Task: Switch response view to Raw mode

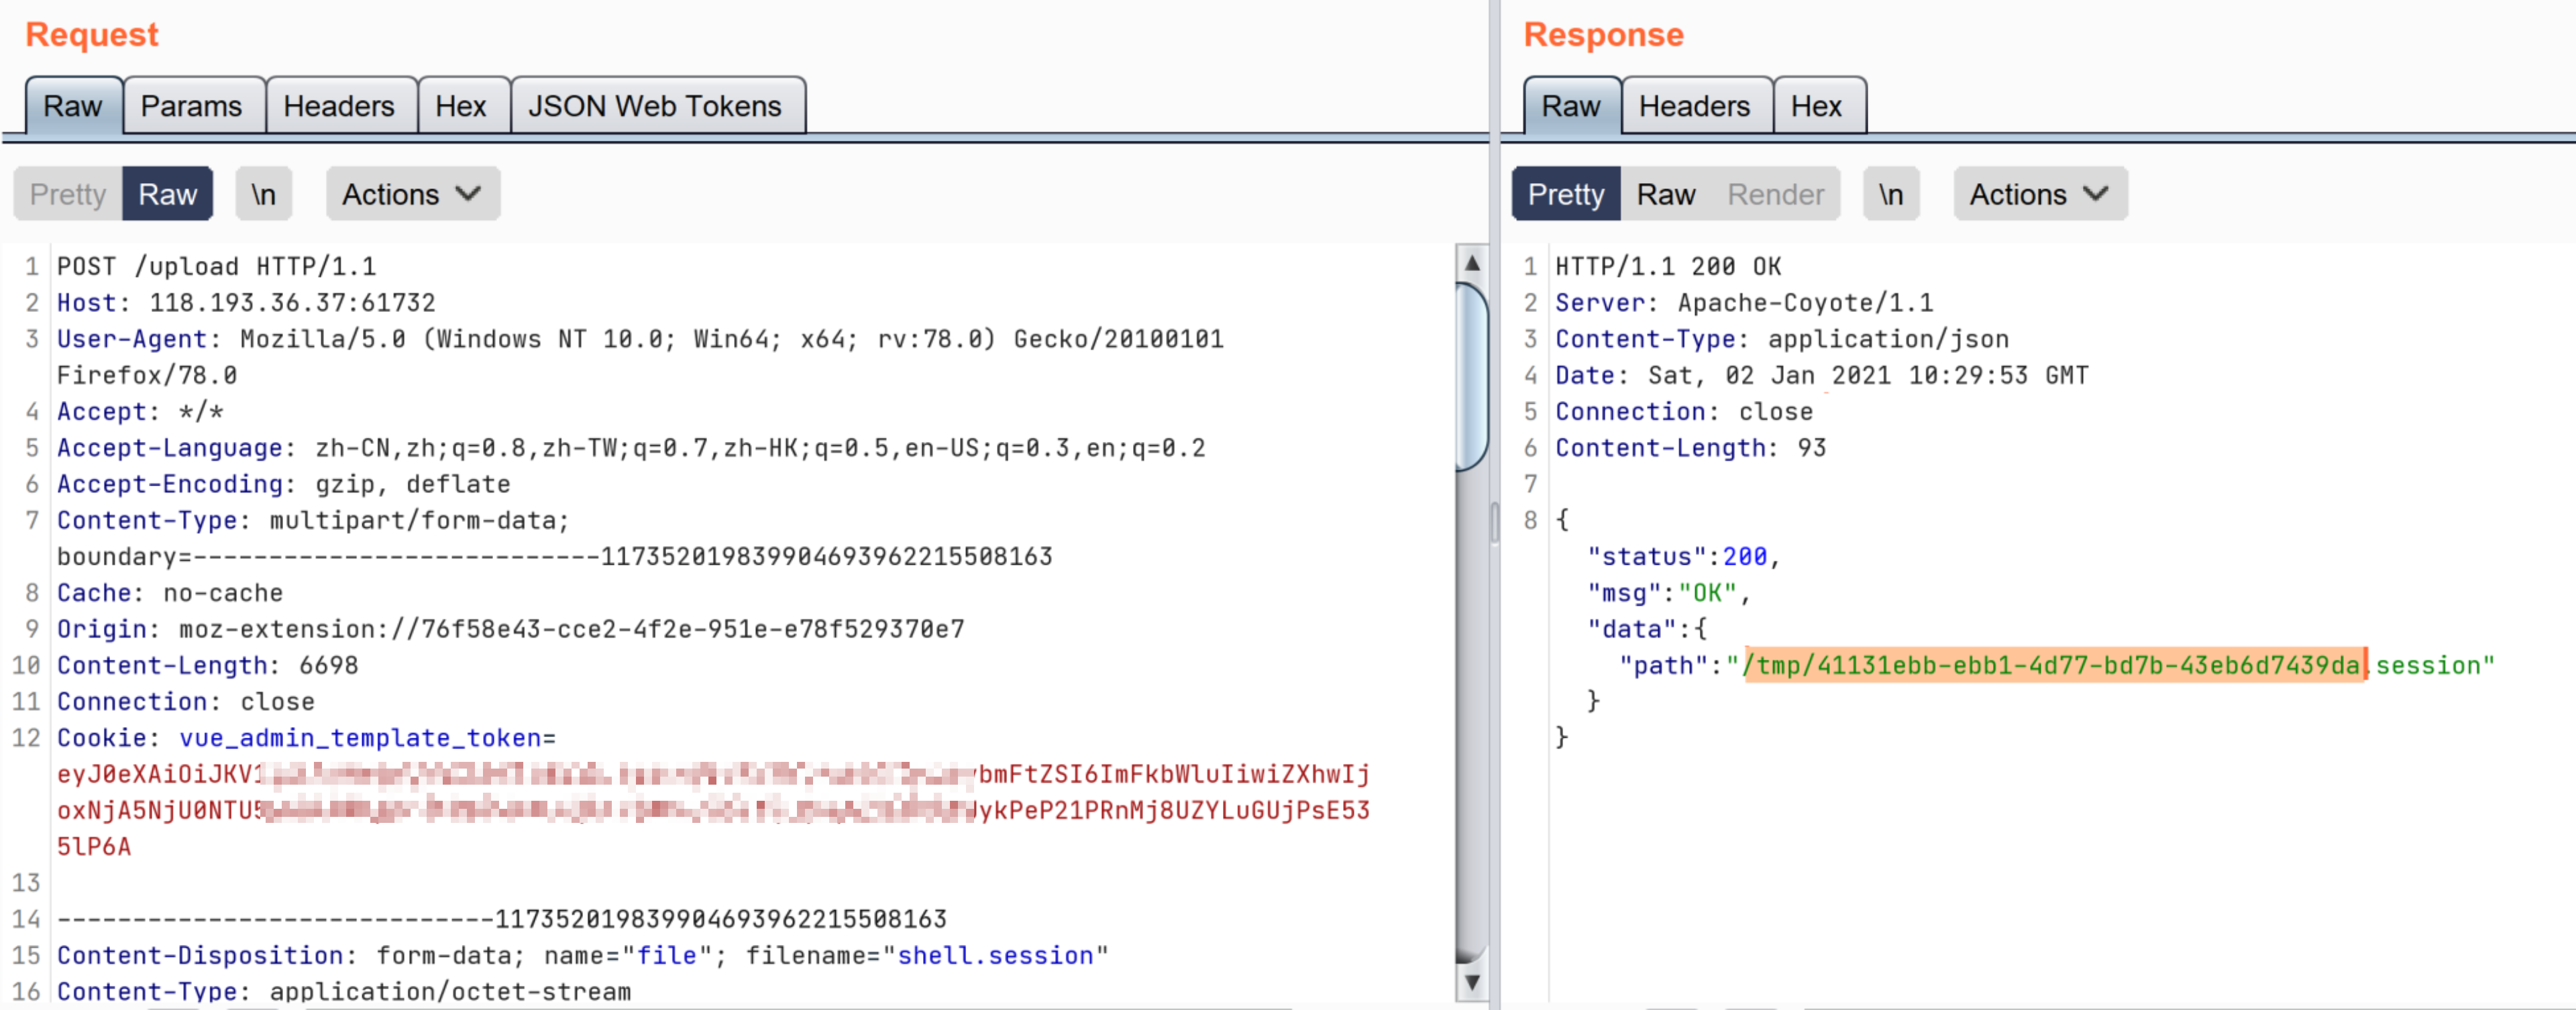Action: tap(1665, 194)
